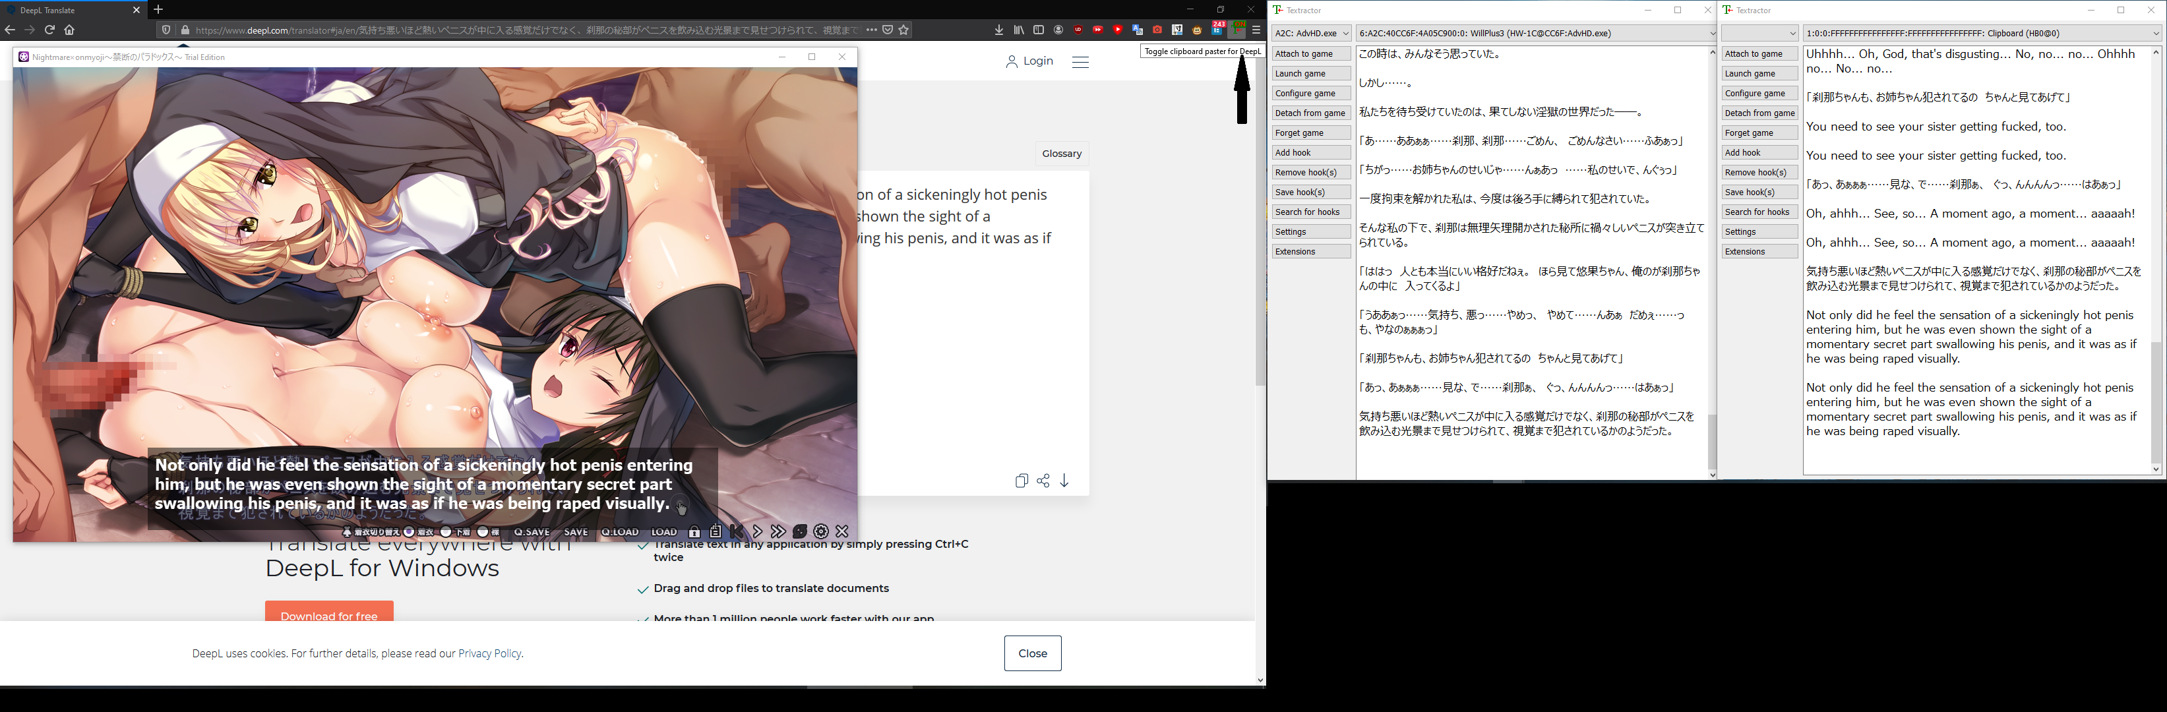The height and width of the screenshot is (712, 2167).
Task: Close the DeepL cookie notice
Action: click(1032, 653)
